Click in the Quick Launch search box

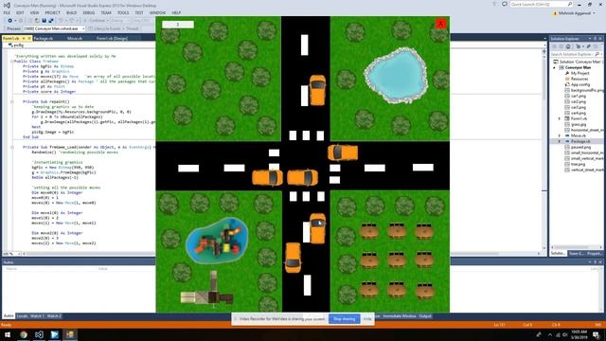click(x=541, y=4)
